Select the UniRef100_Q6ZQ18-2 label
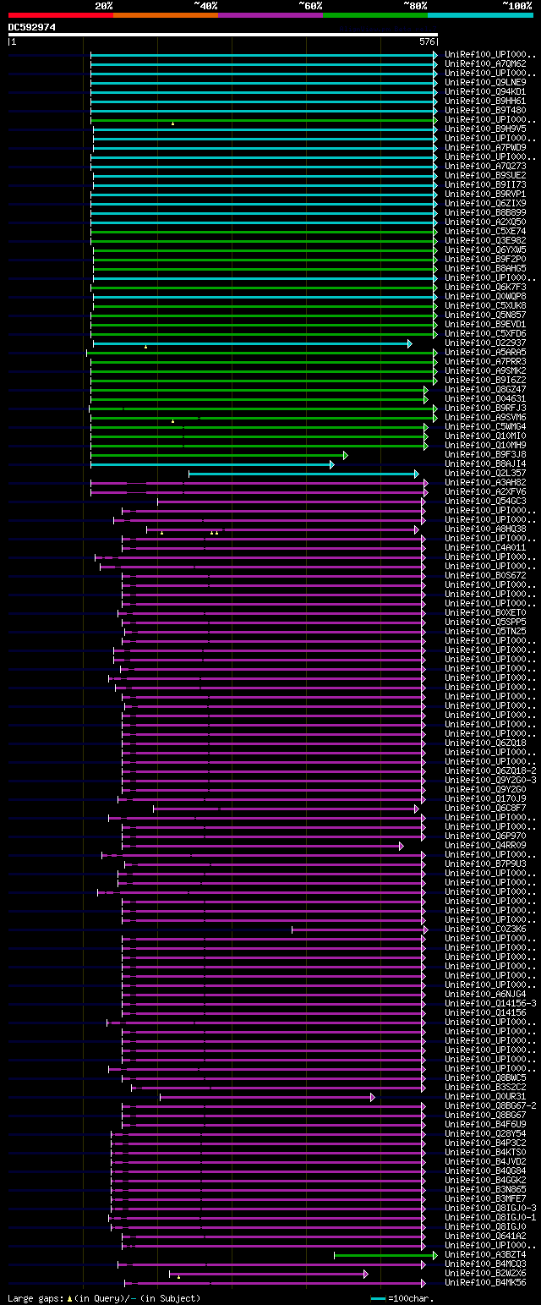The image size is (541, 1305). coord(490,770)
